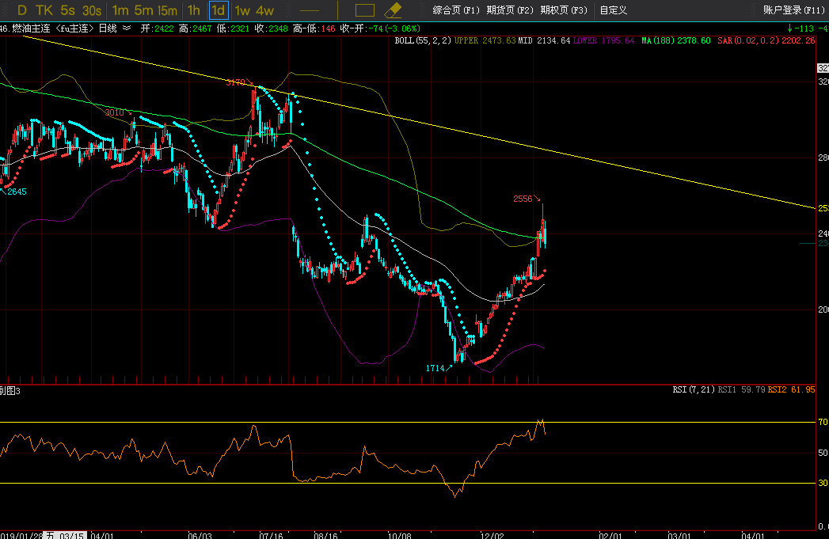This screenshot has width=829, height=539.
Task: Click the 07/16 date on time axis
Action: point(271,535)
